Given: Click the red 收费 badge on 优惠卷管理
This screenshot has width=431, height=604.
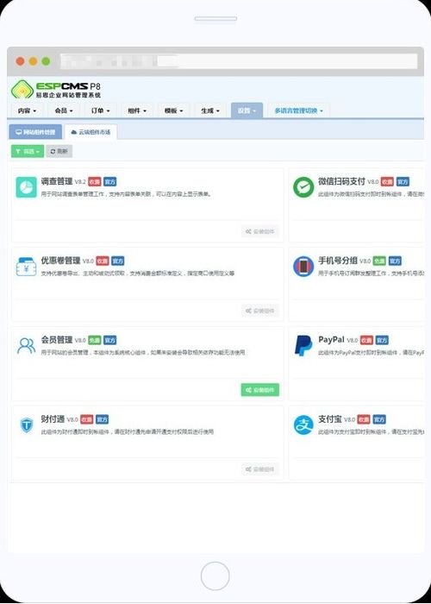Looking at the screenshot, I should (103, 261).
